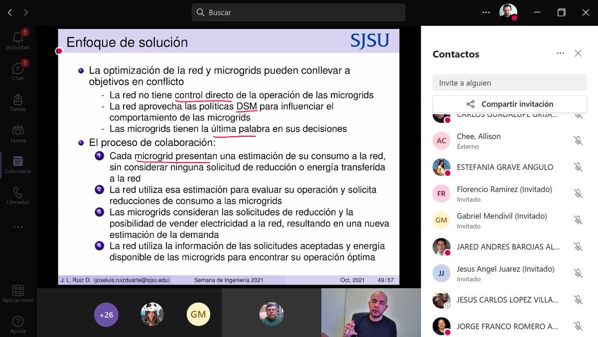Open Teams in the sidebar
The image size is (598, 337).
point(18,133)
